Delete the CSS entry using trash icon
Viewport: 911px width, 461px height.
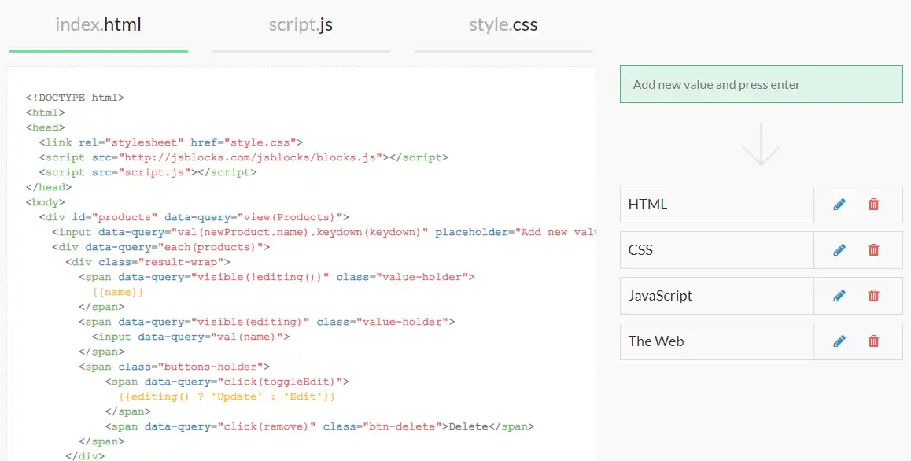click(873, 250)
